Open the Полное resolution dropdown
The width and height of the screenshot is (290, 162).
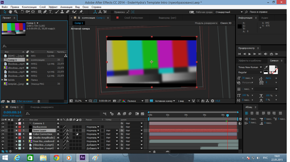click(x=135, y=101)
